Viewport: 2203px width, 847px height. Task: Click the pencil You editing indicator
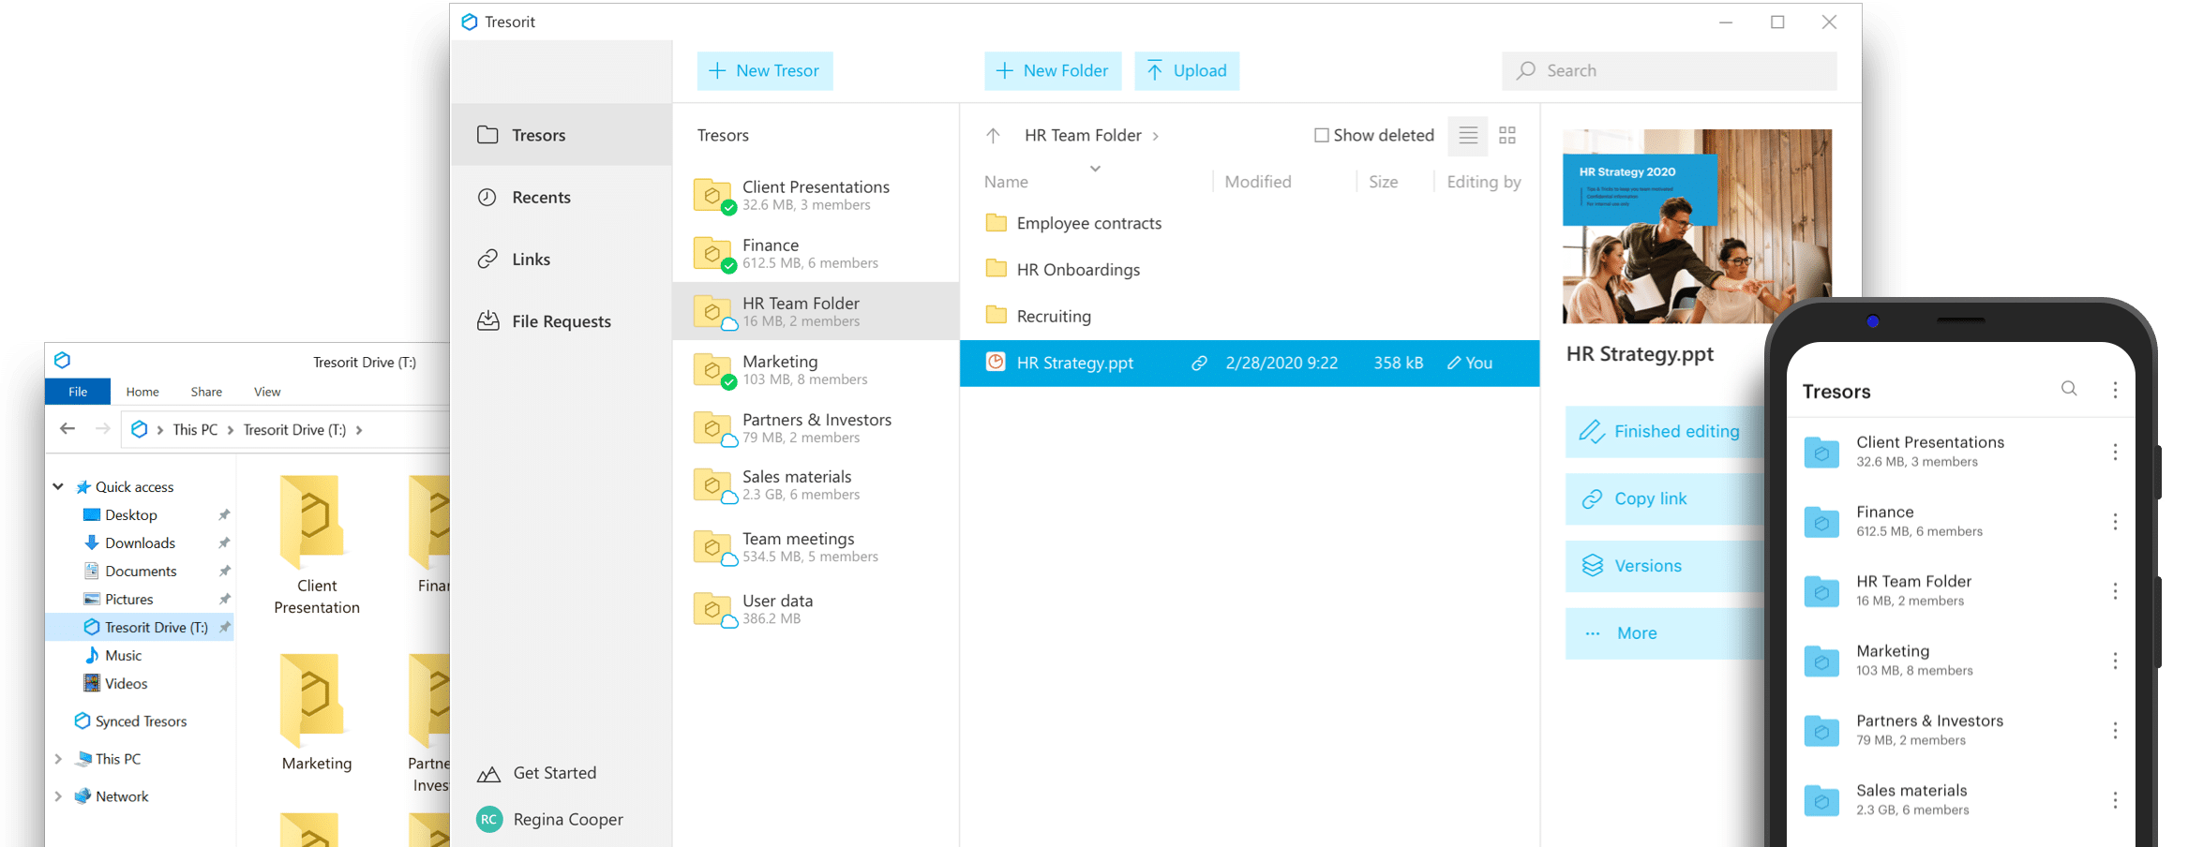(x=1469, y=363)
